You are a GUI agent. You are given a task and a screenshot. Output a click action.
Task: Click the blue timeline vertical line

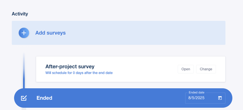[x=24, y=80]
